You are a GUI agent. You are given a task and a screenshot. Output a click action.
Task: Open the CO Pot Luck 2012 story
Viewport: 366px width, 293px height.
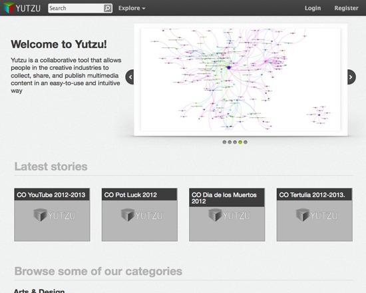tap(140, 214)
